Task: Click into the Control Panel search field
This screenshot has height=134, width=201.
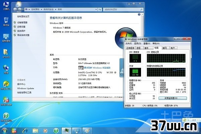Action: [122, 9]
